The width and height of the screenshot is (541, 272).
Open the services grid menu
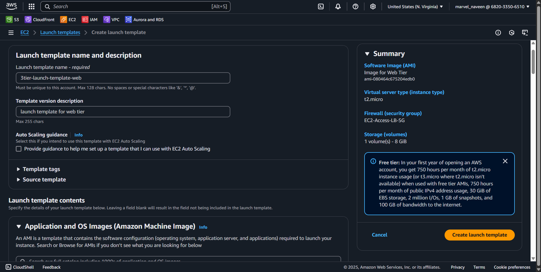(32, 6)
